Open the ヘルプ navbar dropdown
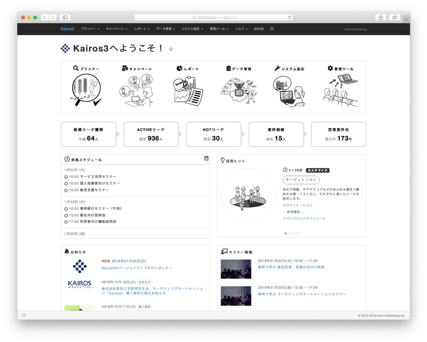Screen dimensions: 427x342 241,29
